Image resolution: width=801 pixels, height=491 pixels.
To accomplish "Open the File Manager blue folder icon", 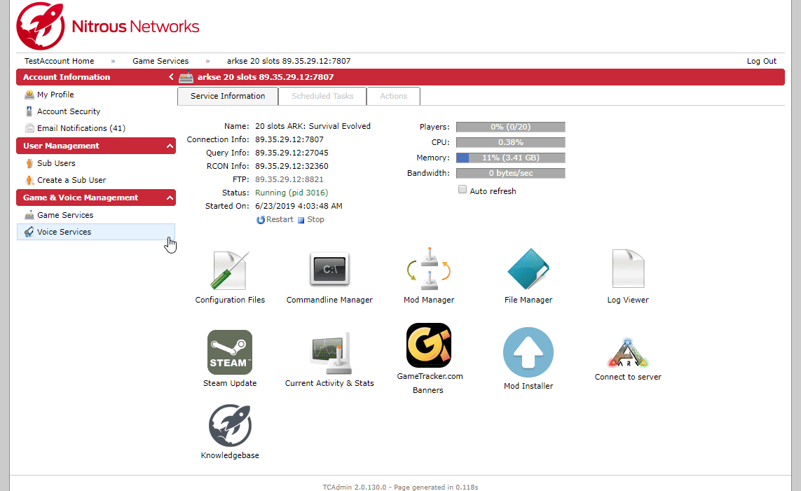I will pyautogui.click(x=528, y=269).
